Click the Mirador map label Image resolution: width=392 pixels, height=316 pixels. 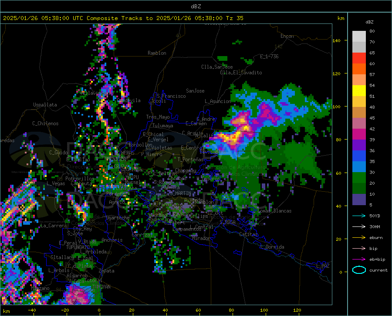point(201,238)
